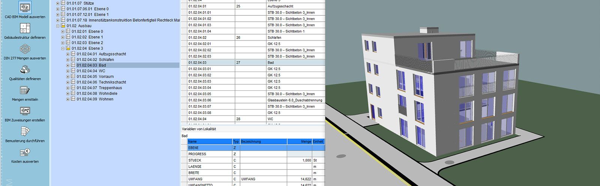Screen dimensions: 600x186
Task: Click the Aufzugsschacht table row
Action: (280, 6)
